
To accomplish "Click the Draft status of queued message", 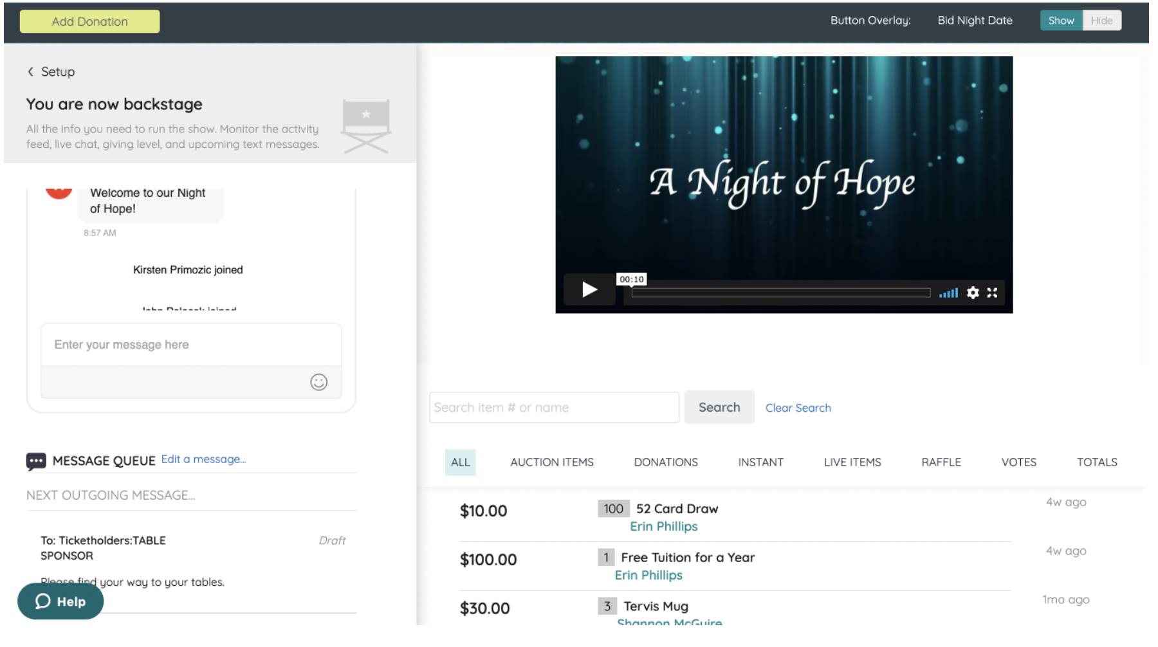I will coord(332,541).
